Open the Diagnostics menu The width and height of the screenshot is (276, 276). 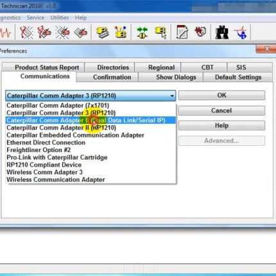(x=10, y=18)
